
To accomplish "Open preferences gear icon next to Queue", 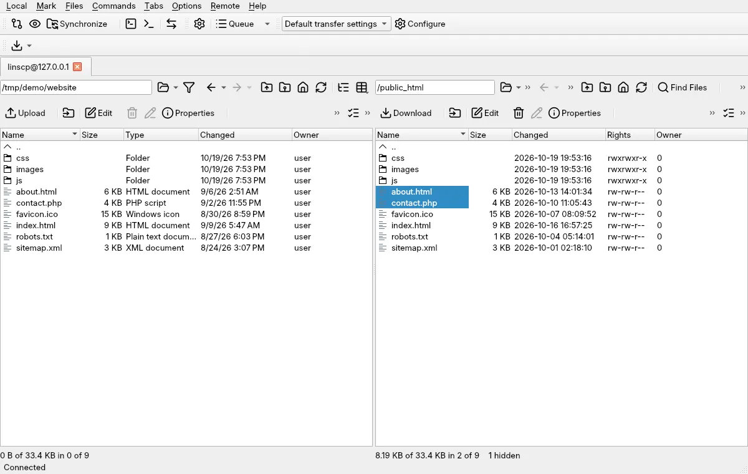I will tap(199, 24).
